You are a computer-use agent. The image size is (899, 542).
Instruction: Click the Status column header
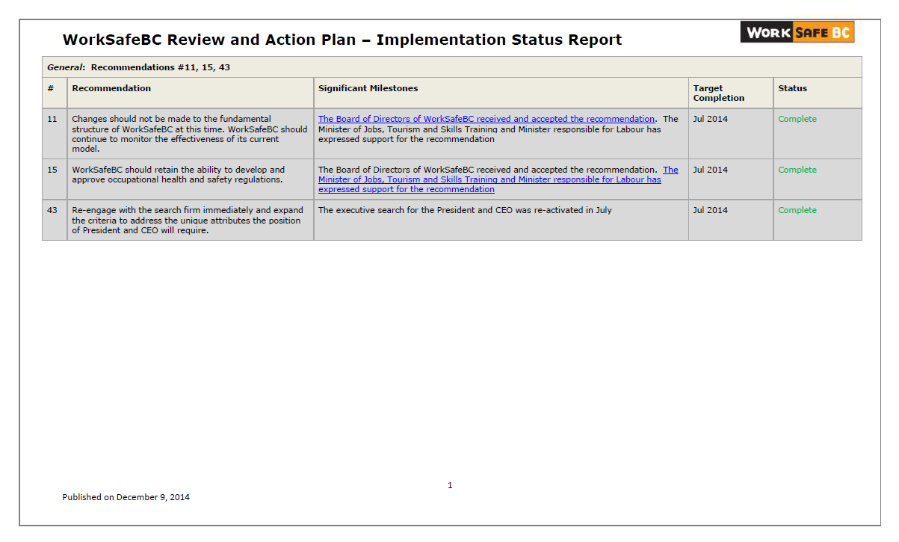792,88
